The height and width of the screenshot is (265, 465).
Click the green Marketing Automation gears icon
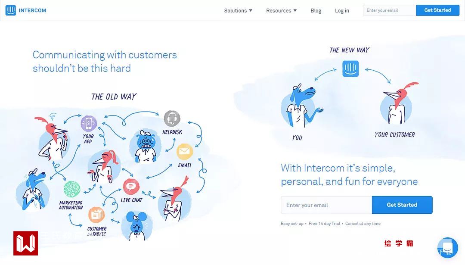[72, 189]
